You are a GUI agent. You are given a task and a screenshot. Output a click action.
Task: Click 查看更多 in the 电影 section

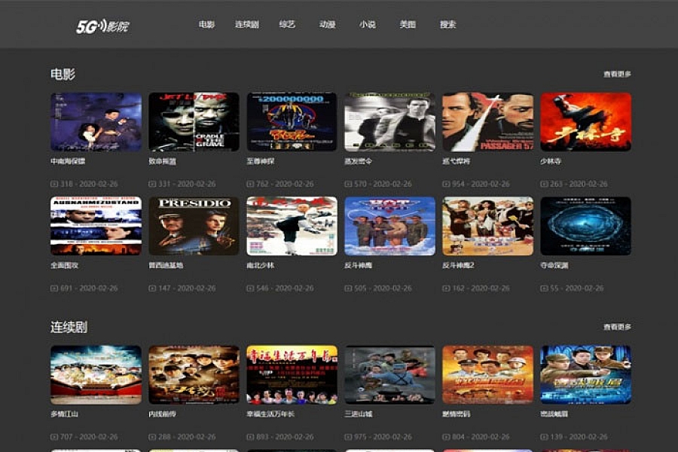coord(617,75)
